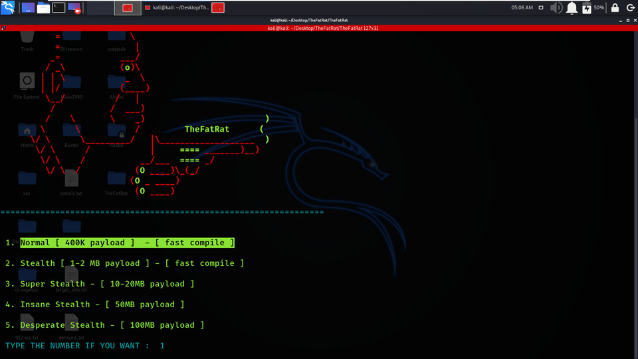
Task: Close the terminal window
Action: [x=635, y=21]
